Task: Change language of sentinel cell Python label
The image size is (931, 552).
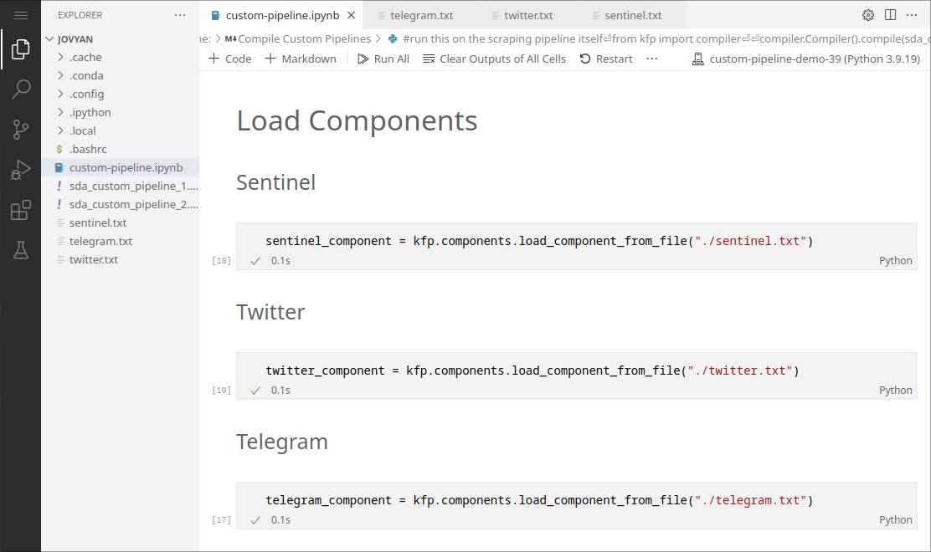Action: (895, 261)
